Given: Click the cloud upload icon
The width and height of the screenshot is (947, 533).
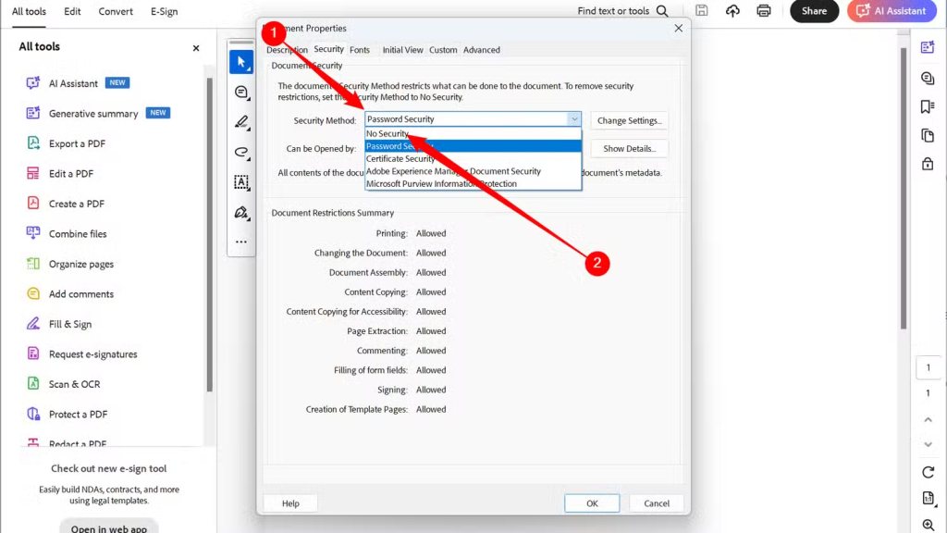Looking at the screenshot, I should [x=732, y=11].
